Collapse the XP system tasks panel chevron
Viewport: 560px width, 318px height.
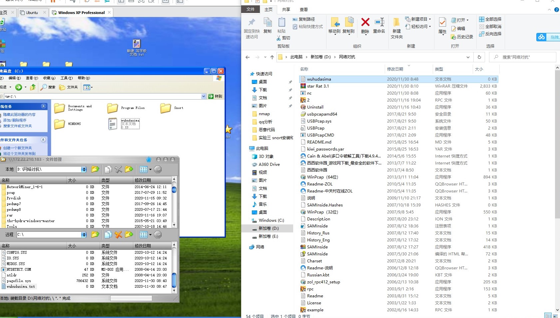tap(43, 106)
